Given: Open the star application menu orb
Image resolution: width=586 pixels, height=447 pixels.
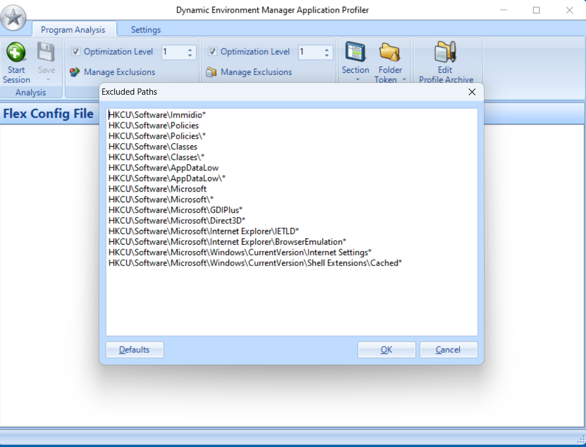Looking at the screenshot, I should point(14,17).
